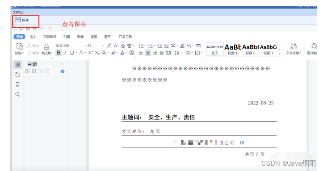Click the 粘贴 paste clipboard icon

[19, 46]
